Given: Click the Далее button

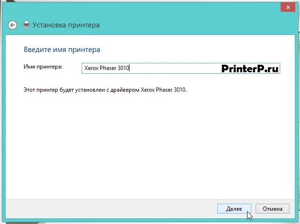Looking at the screenshot, I should 234,209.
